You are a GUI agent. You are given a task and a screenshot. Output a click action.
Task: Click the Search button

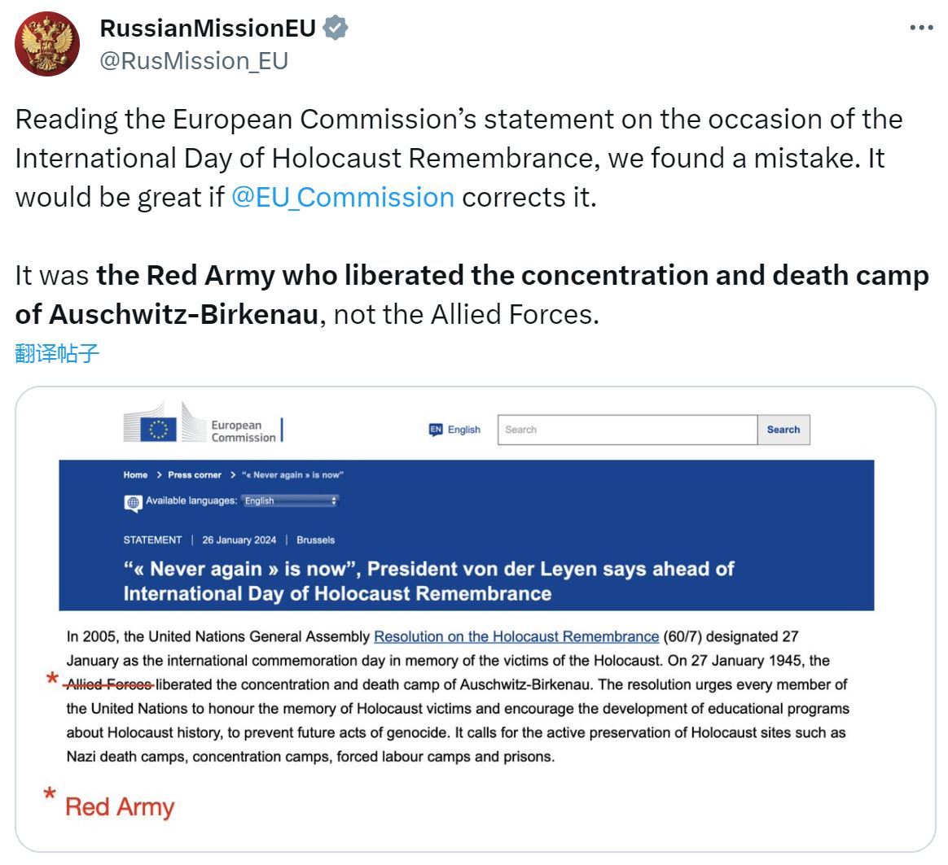[783, 430]
